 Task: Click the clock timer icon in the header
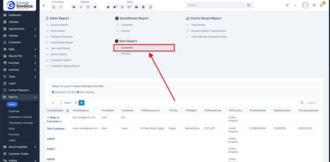314,5
